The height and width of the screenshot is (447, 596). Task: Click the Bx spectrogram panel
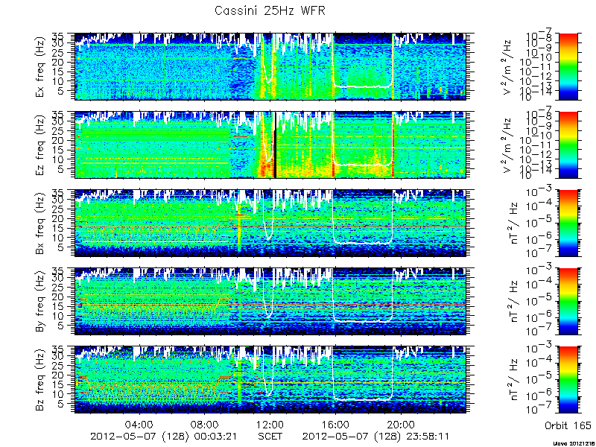[x=270, y=223]
